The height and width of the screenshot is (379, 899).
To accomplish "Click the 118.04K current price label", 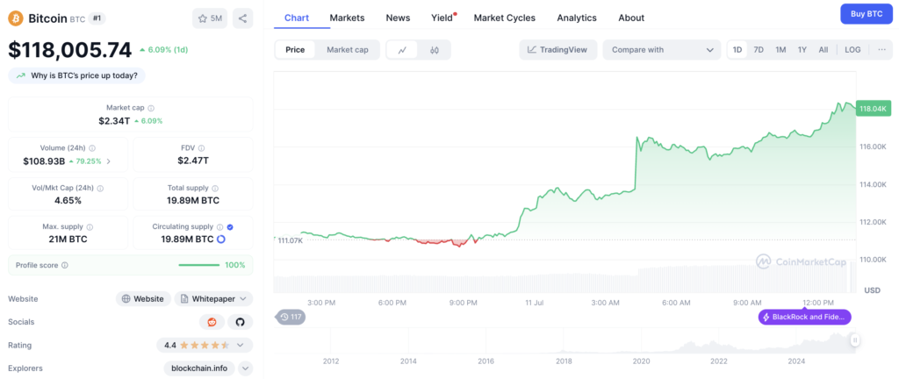I will click(x=874, y=108).
